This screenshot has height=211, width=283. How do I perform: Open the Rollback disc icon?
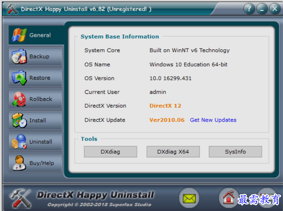[x=19, y=99]
